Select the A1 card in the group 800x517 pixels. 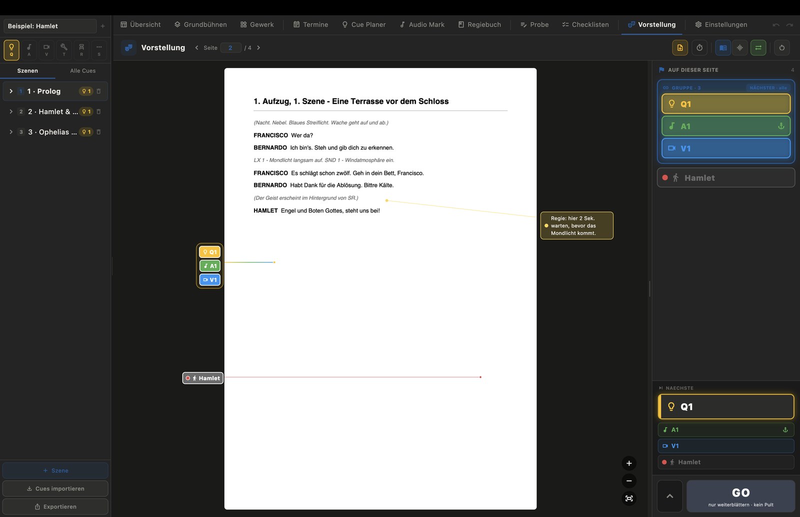tap(726, 126)
